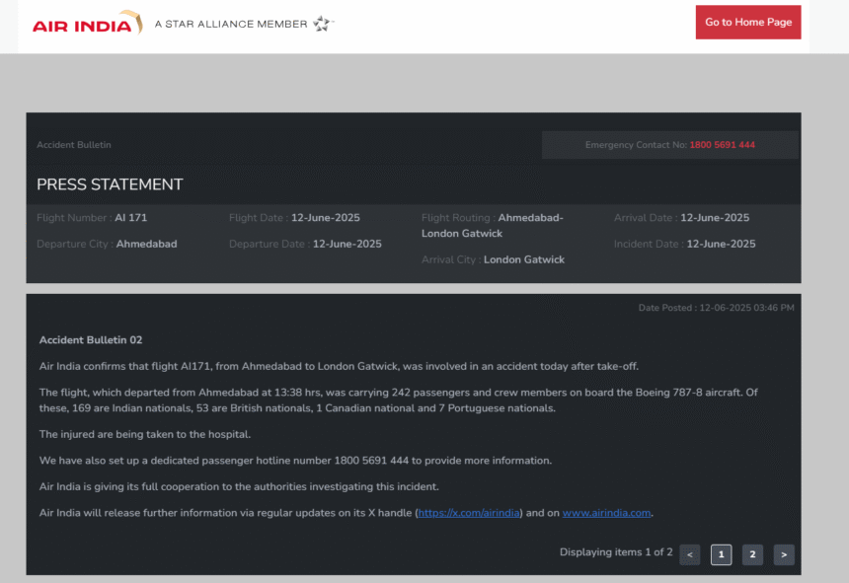Click the Accident Bulletin label

point(74,145)
